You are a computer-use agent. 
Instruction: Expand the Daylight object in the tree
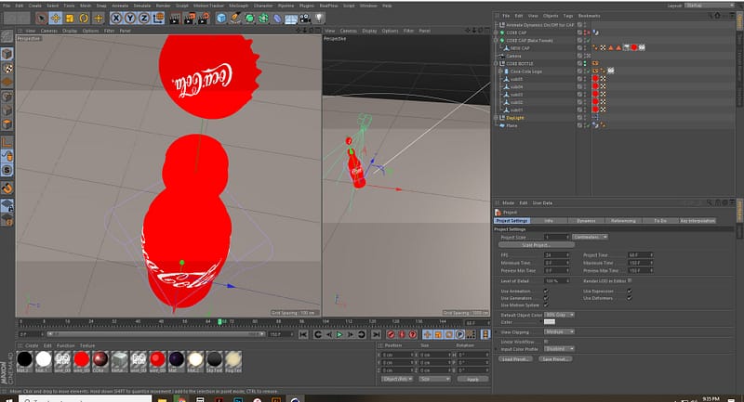click(x=497, y=118)
